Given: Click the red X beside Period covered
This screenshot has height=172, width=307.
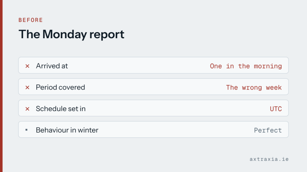Looking at the screenshot, I should tap(27, 87).
